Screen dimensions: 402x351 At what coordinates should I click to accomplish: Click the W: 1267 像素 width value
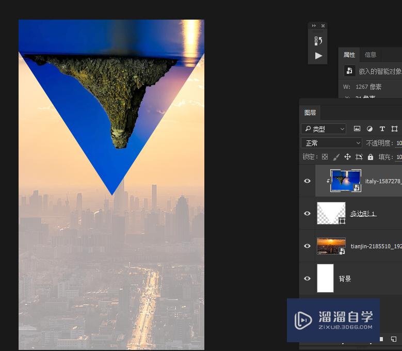368,87
